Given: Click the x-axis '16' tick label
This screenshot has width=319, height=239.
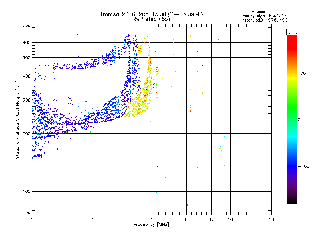Looking at the screenshot, I should (271, 219).
